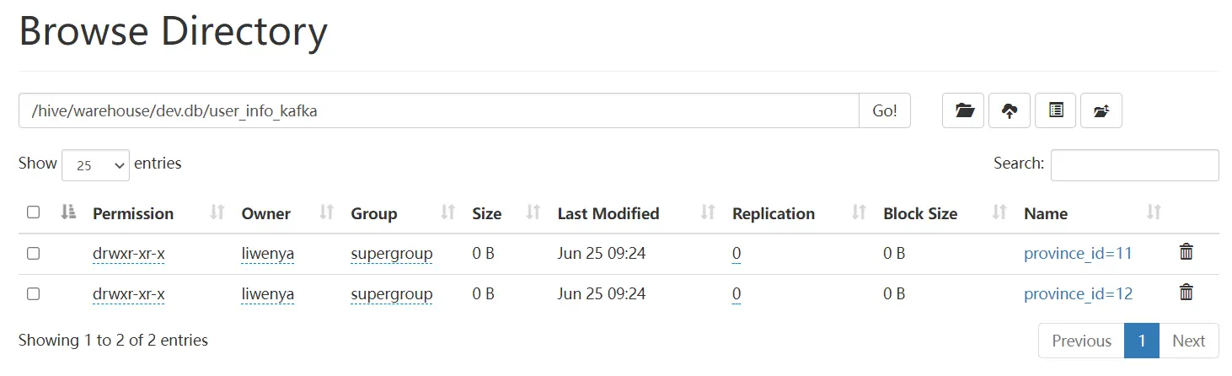Focus the Search input field
The height and width of the screenshot is (376, 1232).
[x=1134, y=164]
